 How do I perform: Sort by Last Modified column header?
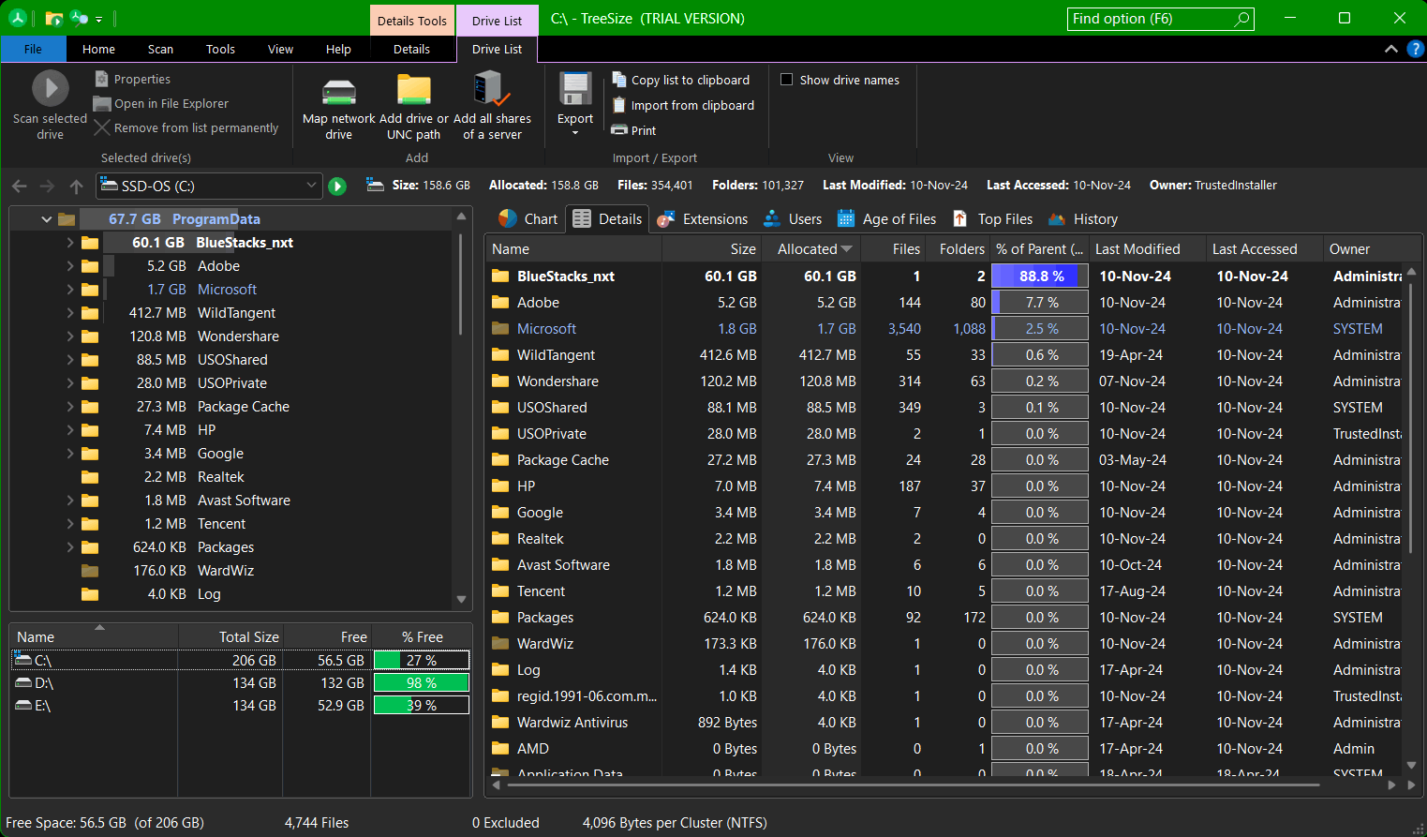[x=1146, y=248]
